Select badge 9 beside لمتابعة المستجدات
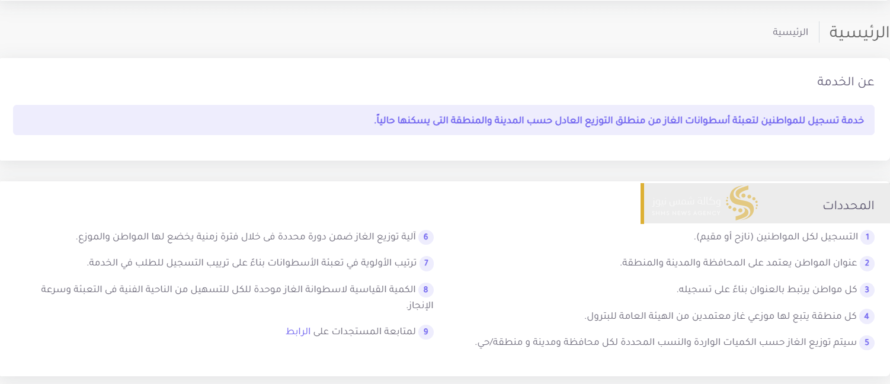 point(426,332)
